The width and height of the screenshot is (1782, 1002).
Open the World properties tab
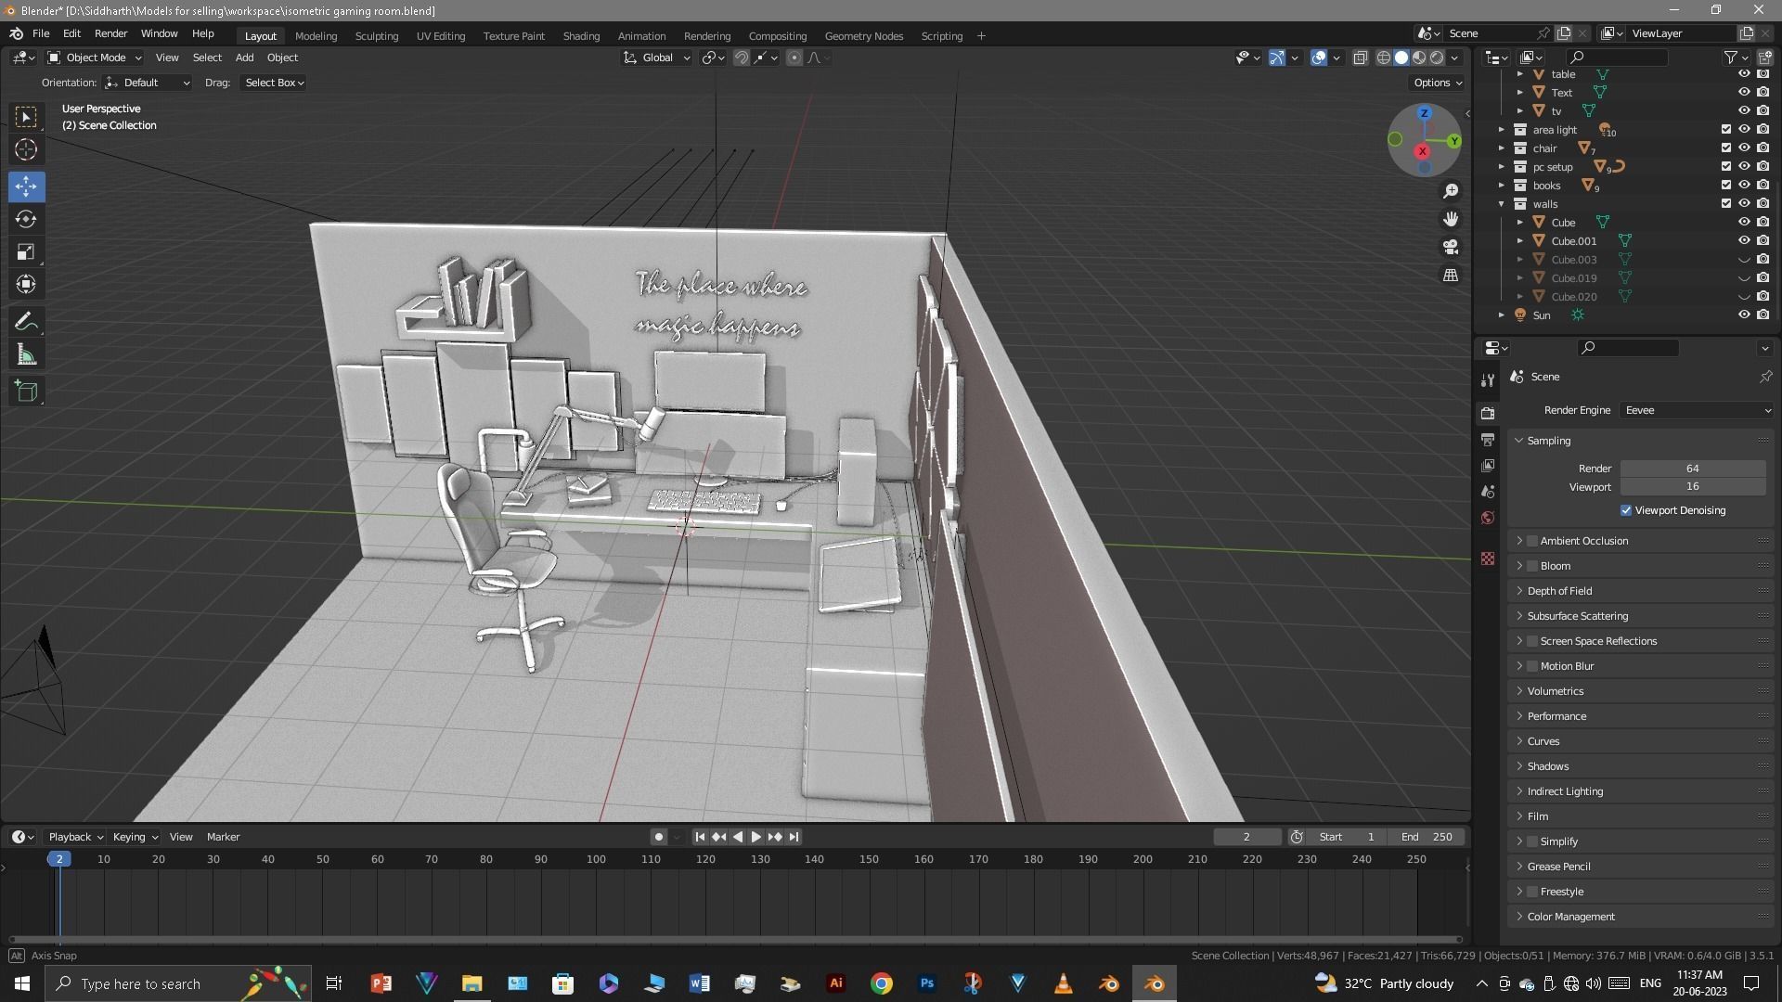1488,518
